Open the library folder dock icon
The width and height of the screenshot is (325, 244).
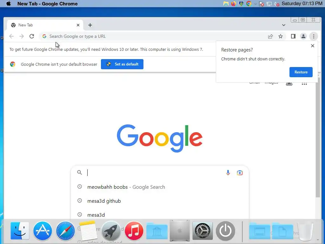pos(157,231)
